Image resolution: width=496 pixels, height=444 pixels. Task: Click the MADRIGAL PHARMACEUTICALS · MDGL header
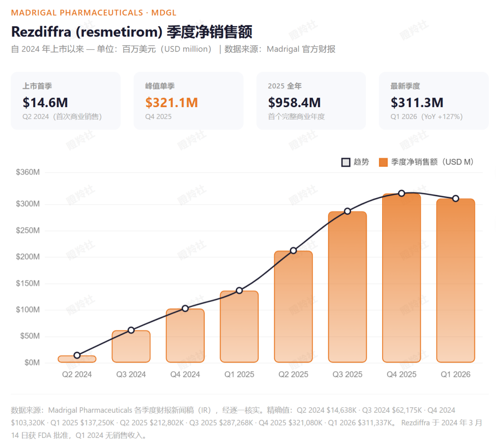[94, 13]
